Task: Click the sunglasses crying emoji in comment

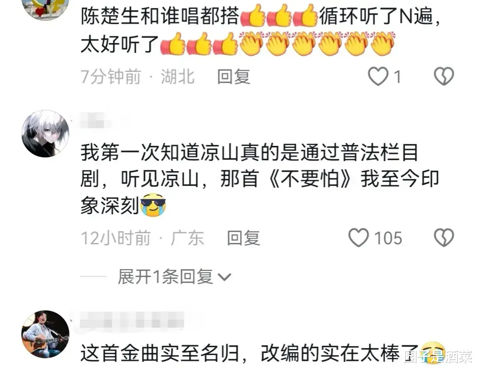Action: [153, 205]
